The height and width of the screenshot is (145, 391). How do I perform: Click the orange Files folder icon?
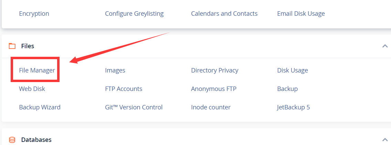point(12,46)
